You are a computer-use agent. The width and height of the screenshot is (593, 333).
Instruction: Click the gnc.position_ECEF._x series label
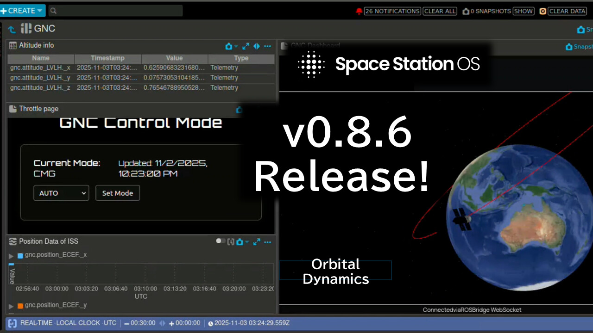[x=56, y=255]
